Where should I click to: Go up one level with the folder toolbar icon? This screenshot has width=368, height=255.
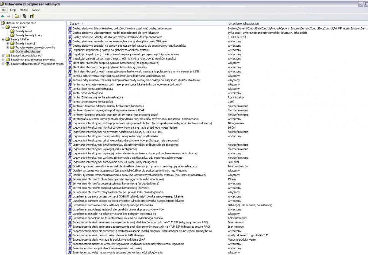17,16
